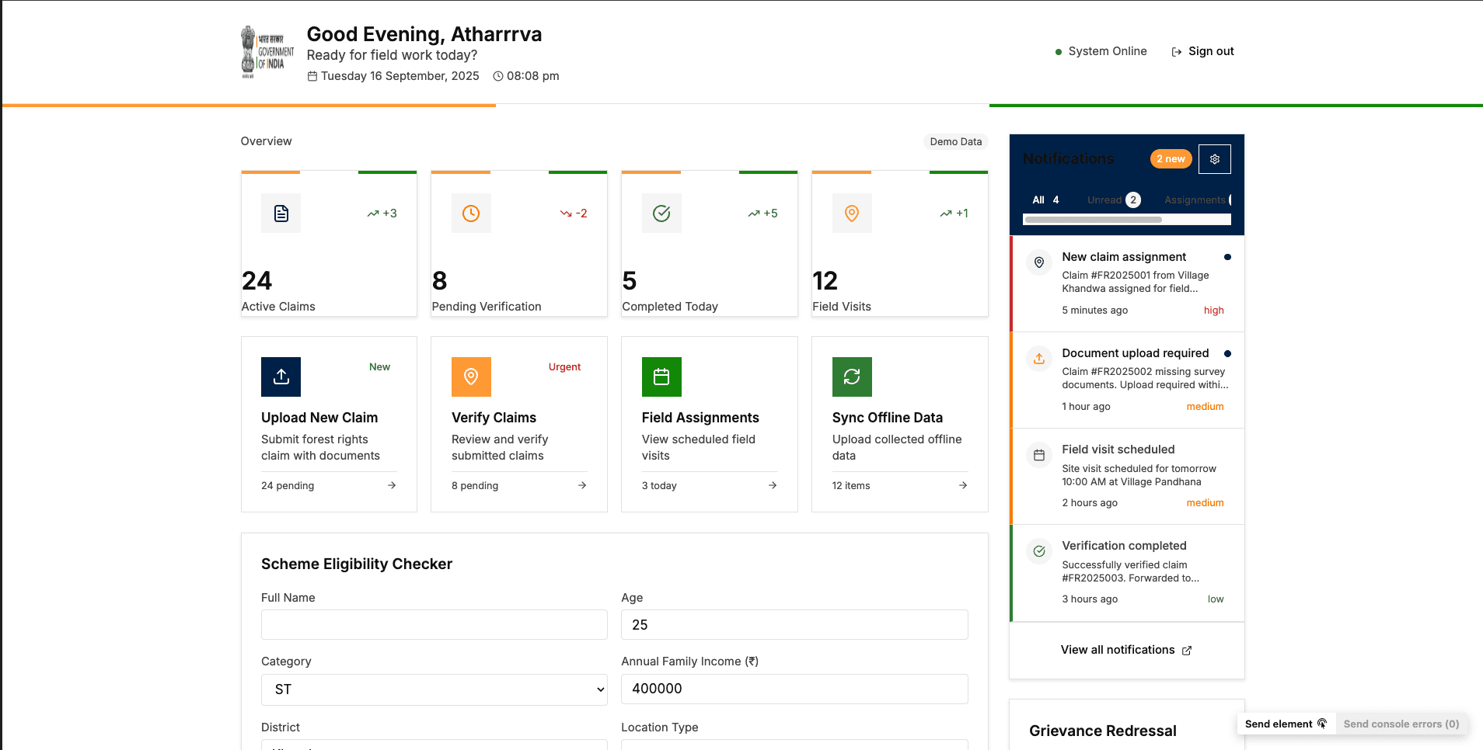Click arrow next to 8 pending

(582, 485)
